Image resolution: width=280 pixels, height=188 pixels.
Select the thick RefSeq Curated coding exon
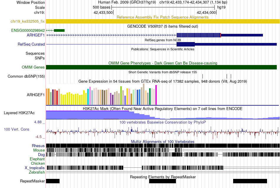click(x=186, y=44)
